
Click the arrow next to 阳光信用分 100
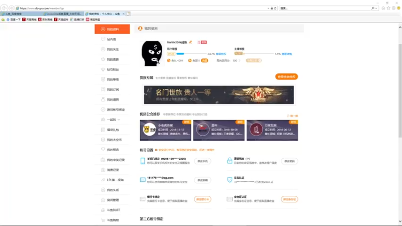tap(240, 60)
